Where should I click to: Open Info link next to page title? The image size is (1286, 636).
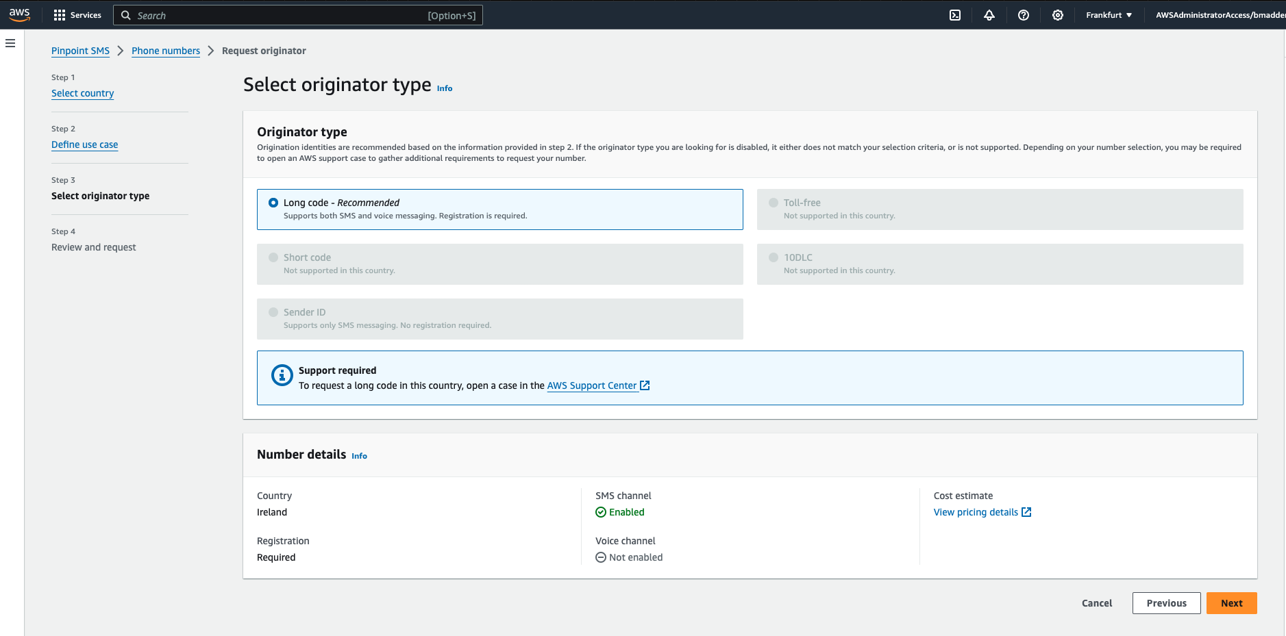tap(445, 88)
